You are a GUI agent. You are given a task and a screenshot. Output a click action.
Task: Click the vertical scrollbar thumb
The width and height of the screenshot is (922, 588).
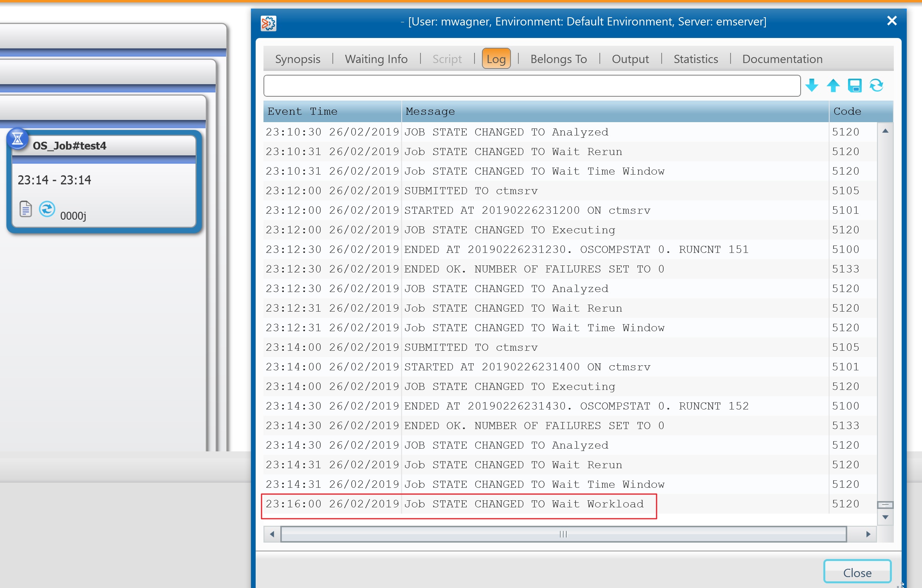[x=885, y=505]
